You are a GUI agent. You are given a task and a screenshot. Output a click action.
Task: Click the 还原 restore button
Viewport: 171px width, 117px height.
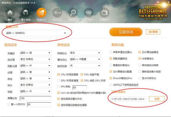coord(157,99)
